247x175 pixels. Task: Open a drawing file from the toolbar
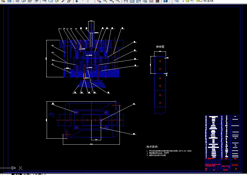[x=3, y=1]
